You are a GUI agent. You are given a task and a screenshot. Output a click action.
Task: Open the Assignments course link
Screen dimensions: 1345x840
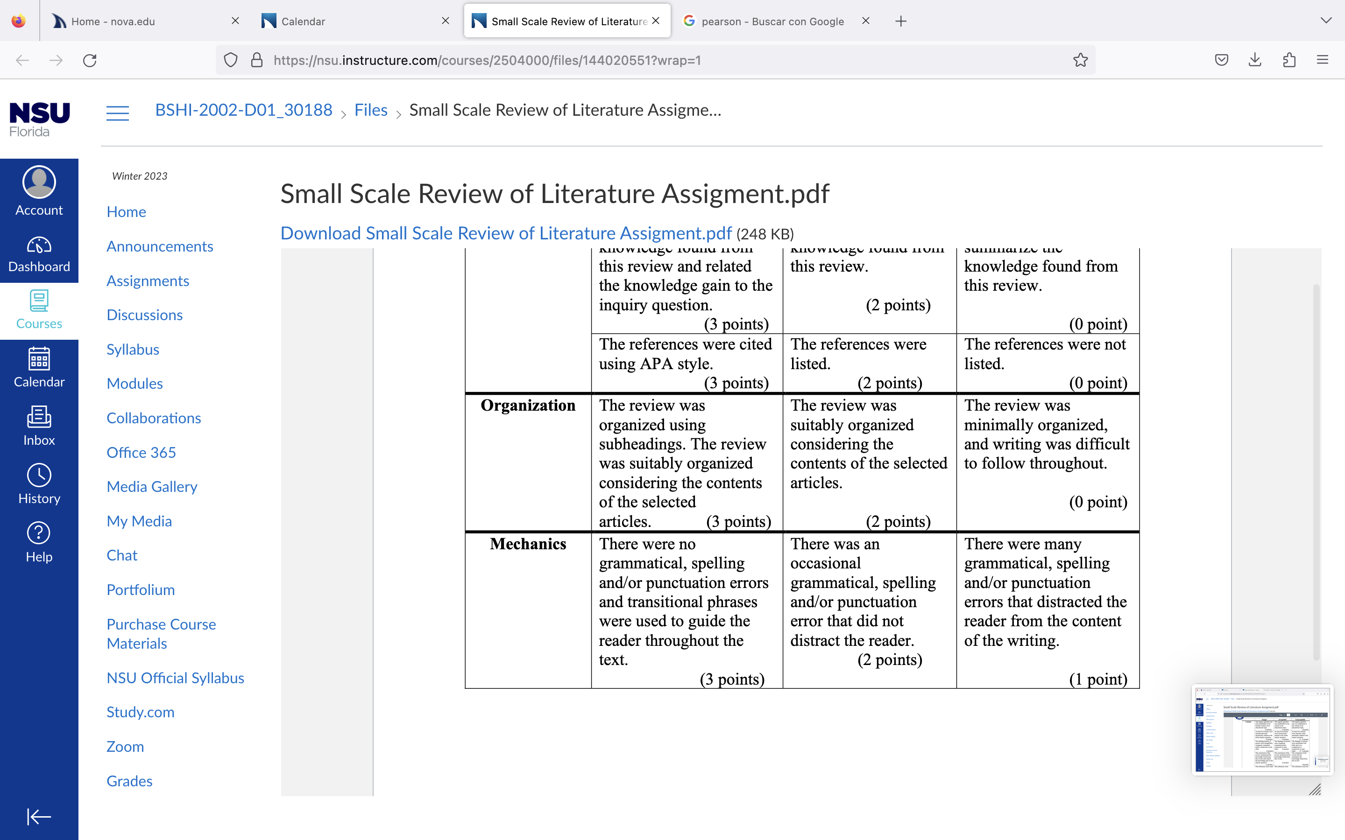pos(148,280)
